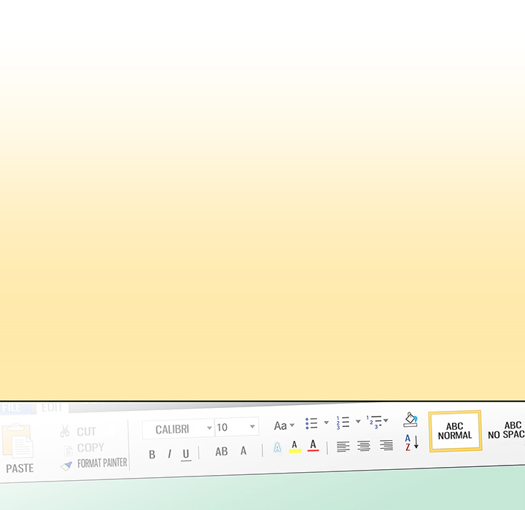525x510 pixels.
Task: Align text to the left
Action: tap(343, 447)
